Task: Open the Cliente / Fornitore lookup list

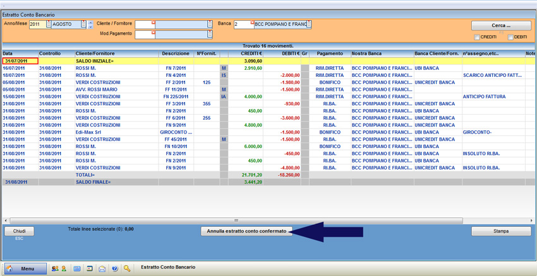Action: tap(210, 25)
